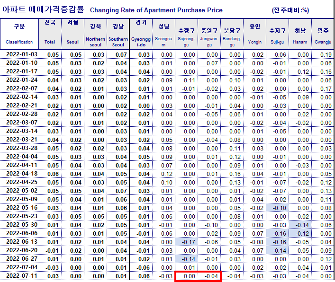Click the 강남 Southern Seoul header

click(118, 34)
